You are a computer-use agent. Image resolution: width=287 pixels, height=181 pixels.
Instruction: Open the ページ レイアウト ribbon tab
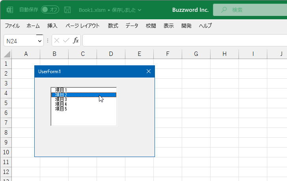click(82, 26)
